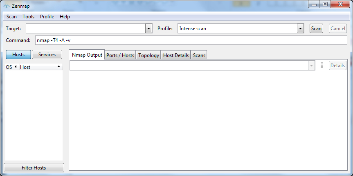Screen dimensions: 353x176
Task: Open the Profile menu
Action: pos(47,17)
